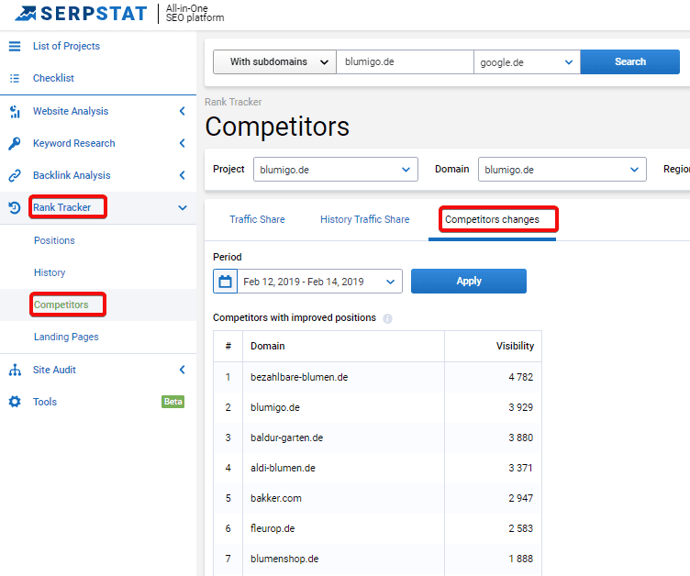
Task: Click the Checklist list icon
Action: (15, 78)
